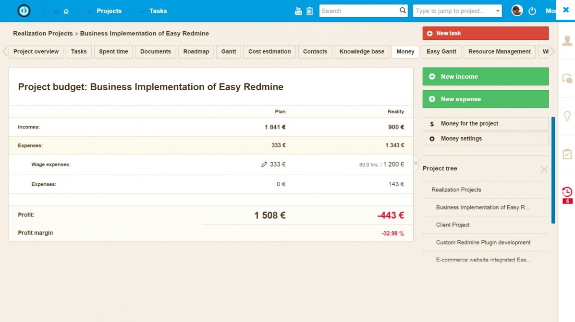Expand the Tasks menu chevron
This screenshot has height=322, width=575.
[142, 12]
